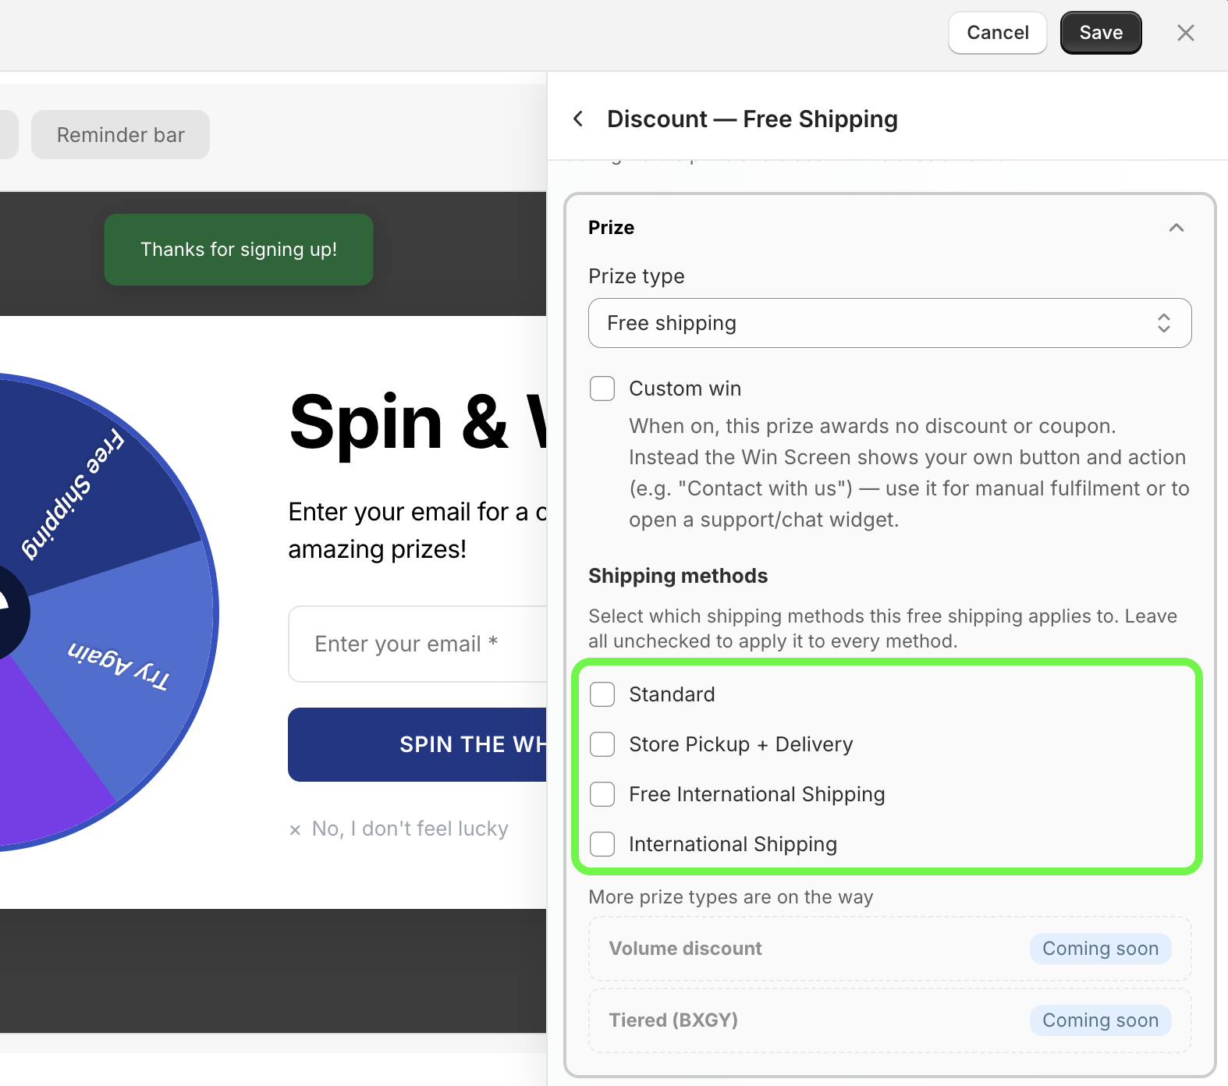Click the Thanks for signing up banner
This screenshot has width=1228, height=1086.
click(x=239, y=250)
